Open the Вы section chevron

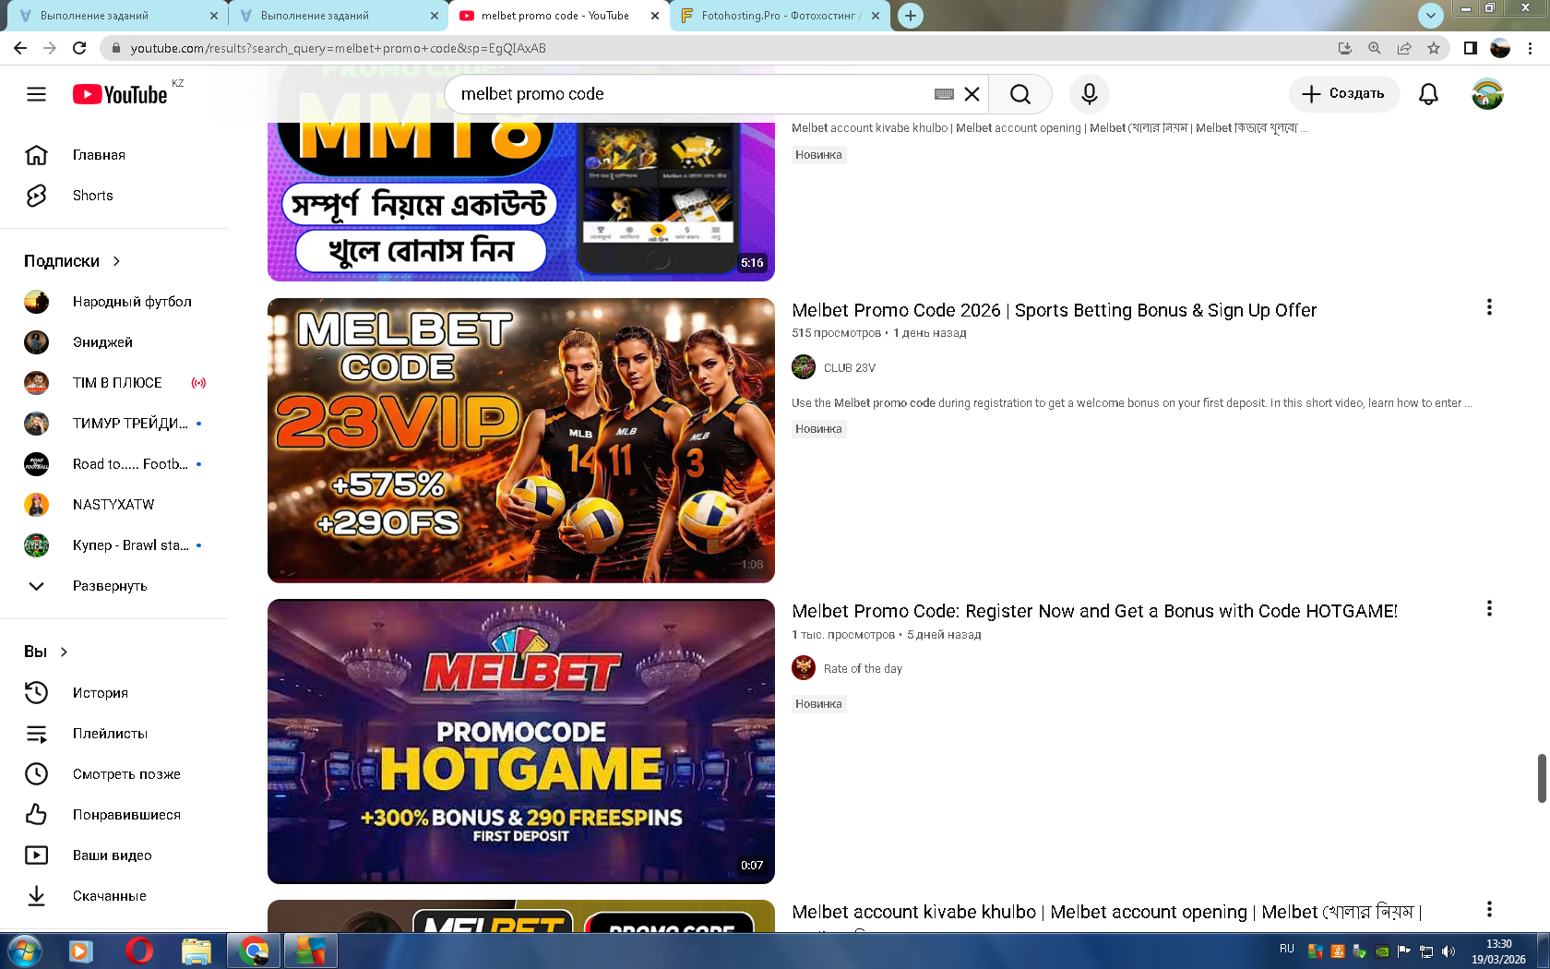(64, 652)
